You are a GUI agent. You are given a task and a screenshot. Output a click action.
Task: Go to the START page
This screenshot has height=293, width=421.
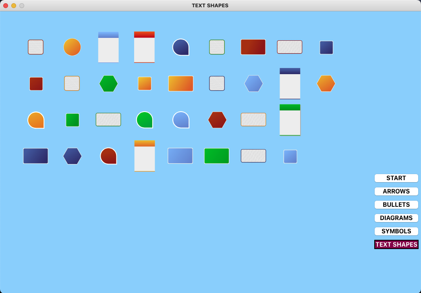pyautogui.click(x=396, y=178)
